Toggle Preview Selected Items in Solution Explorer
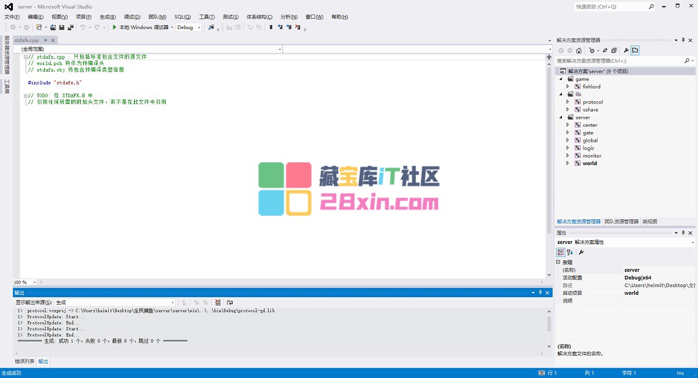The image size is (698, 378). 635,51
